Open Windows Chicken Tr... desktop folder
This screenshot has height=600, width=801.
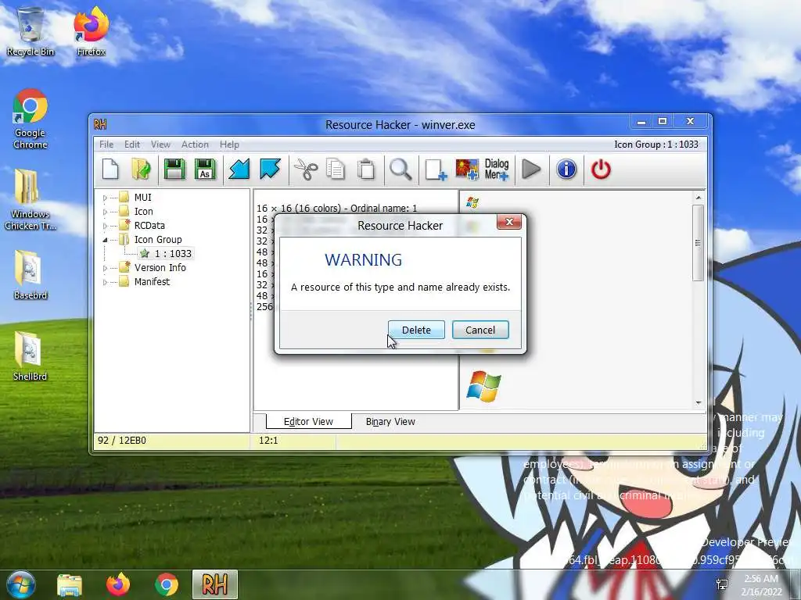click(x=31, y=199)
